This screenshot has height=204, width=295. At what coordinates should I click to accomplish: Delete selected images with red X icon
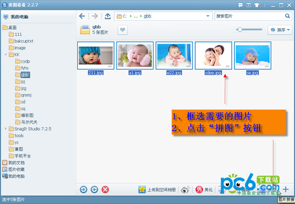(x=105, y=189)
